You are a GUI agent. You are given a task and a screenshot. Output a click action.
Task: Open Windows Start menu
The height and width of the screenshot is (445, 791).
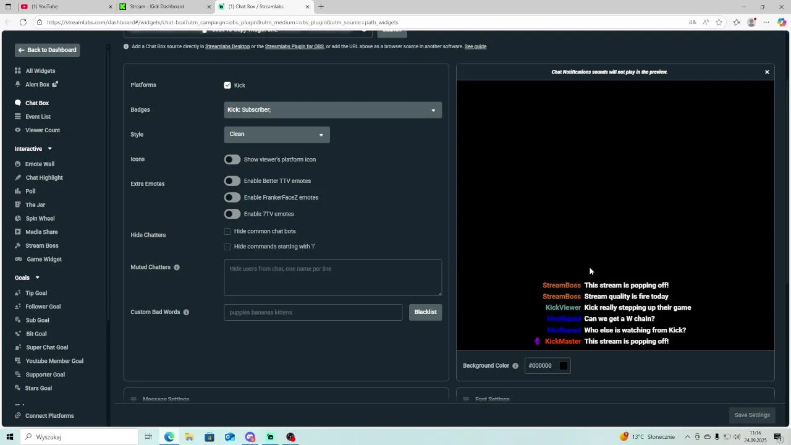(10, 437)
